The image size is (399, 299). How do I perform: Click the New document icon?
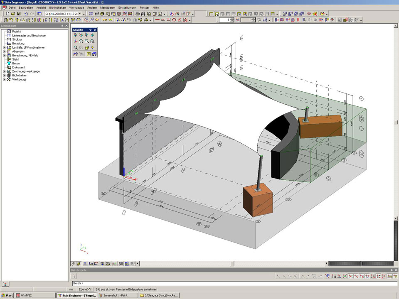(x=7, y=14)
